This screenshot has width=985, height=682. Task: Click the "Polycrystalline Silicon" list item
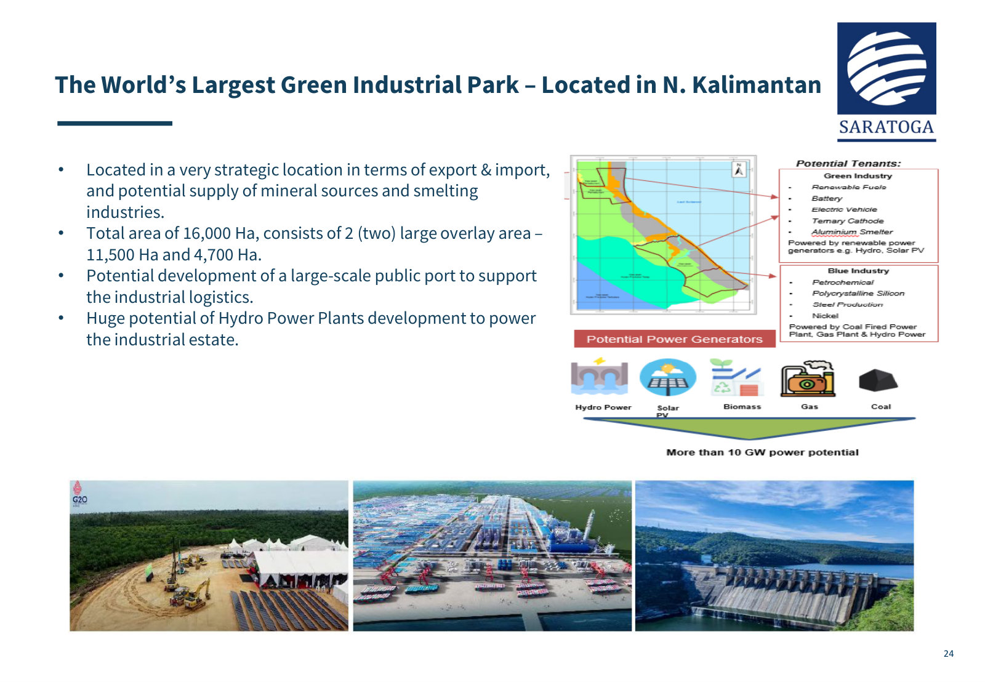[x=858, y=294]
